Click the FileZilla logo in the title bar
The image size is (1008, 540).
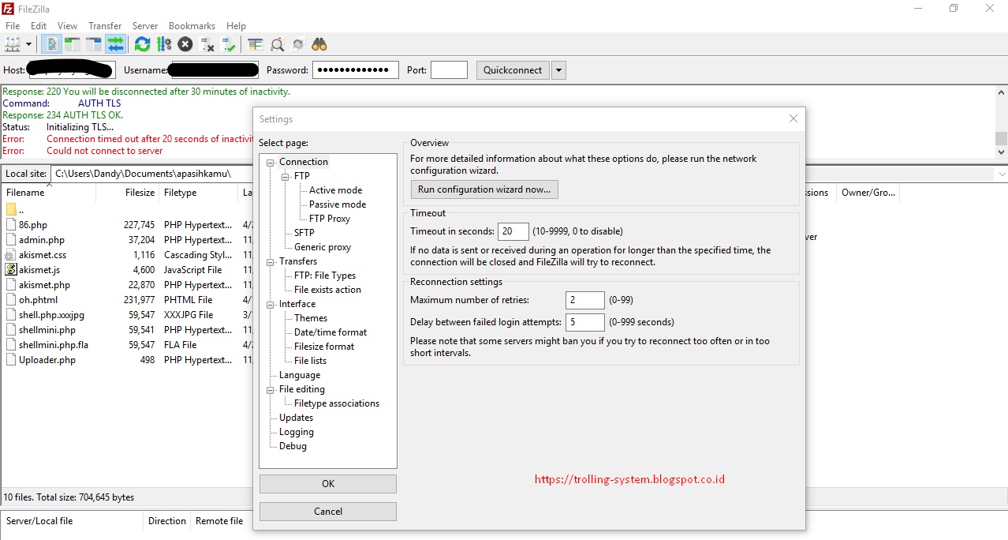pos(8,9)
